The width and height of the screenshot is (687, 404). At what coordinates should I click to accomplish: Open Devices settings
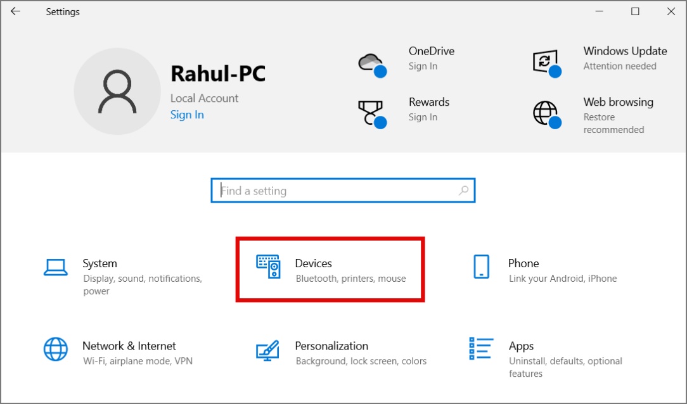tap(330, 269)
